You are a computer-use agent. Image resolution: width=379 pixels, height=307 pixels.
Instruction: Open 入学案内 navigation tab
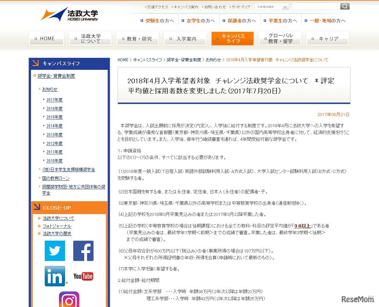pos(185,38)
